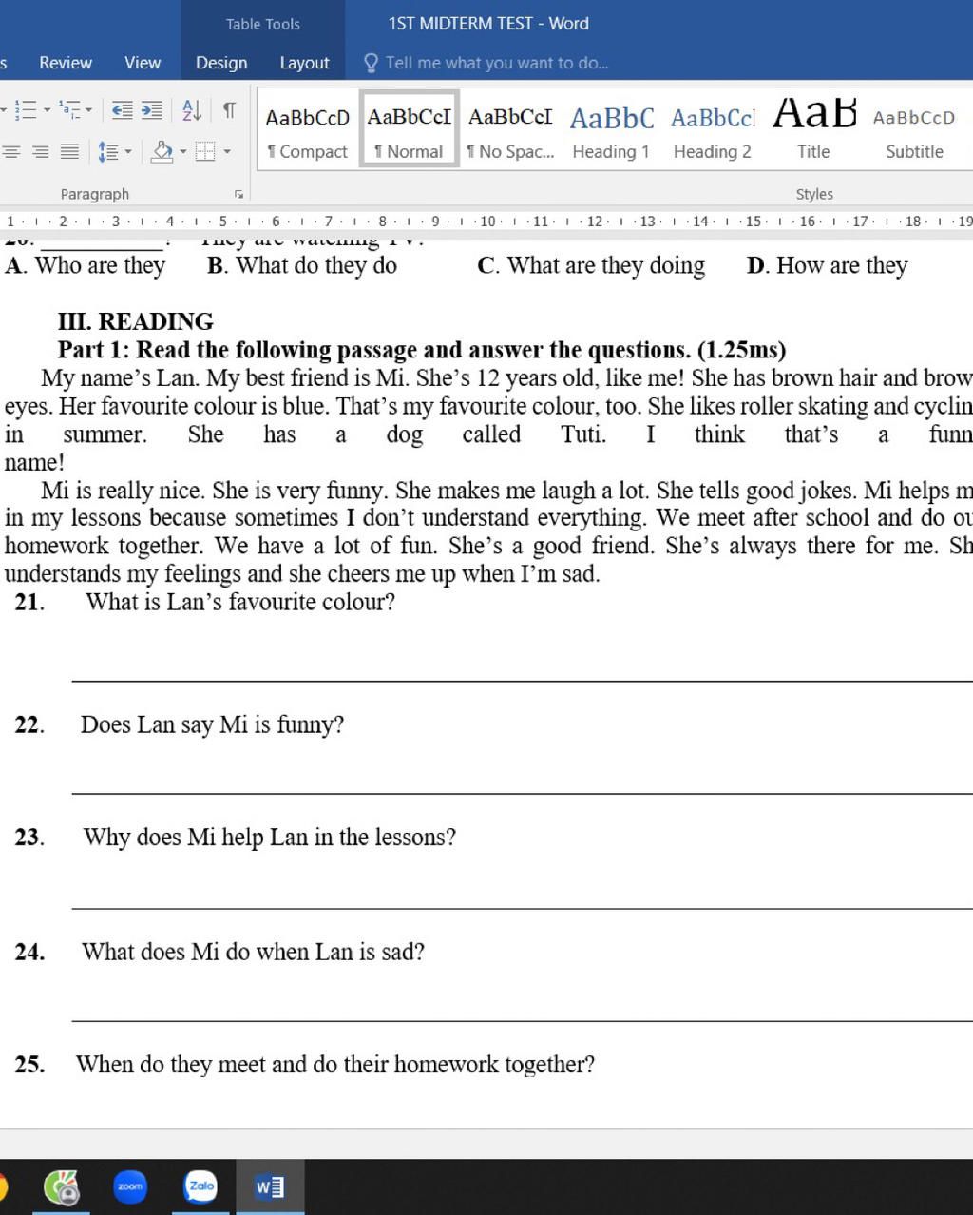The height and width of the screenshot is (1215, 973).
Task: Apply the No Spacing style
Action: 510,130
